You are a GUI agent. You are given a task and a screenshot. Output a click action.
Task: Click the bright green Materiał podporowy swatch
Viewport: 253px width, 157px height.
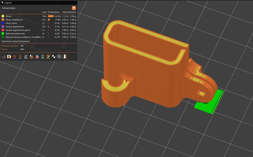tap(3, 33)
